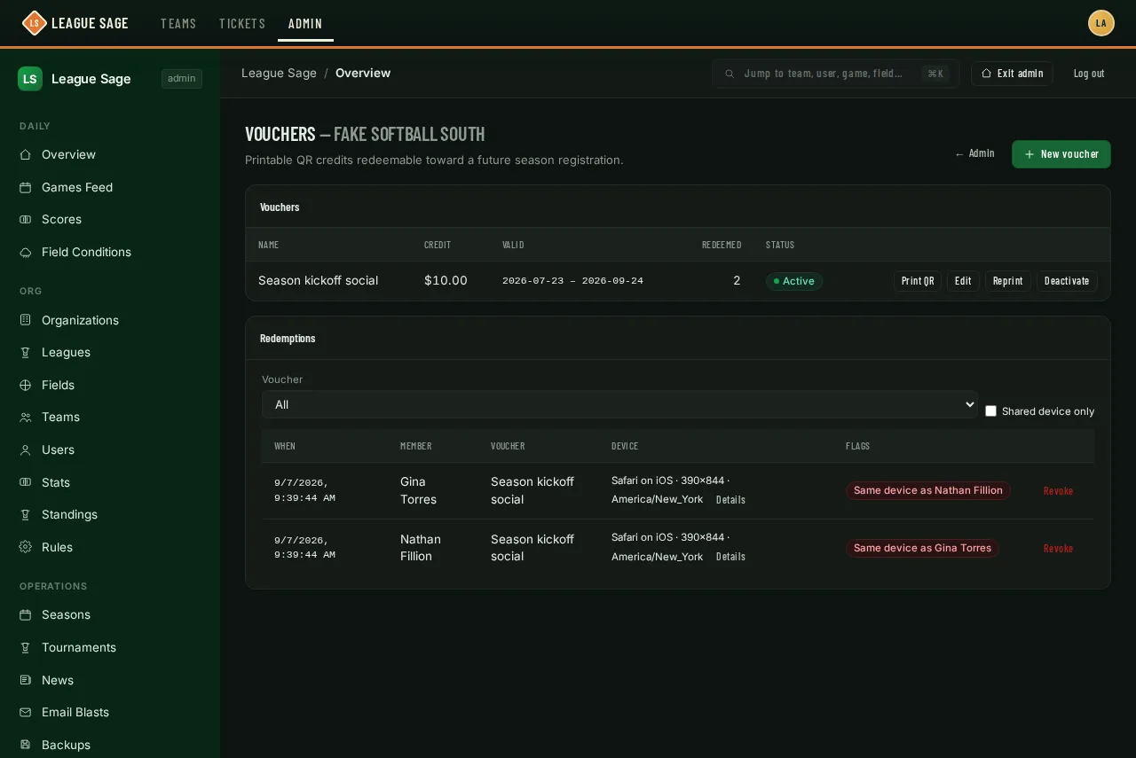Click the Overview sidebar icon
The width and height of the screenshot is (1136, 758).
pyautogui.click(x=26, y=154)
